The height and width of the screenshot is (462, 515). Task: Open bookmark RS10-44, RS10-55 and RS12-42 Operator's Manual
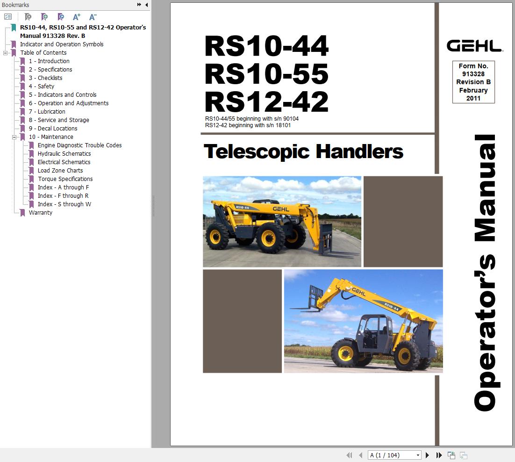pos(83,31)
